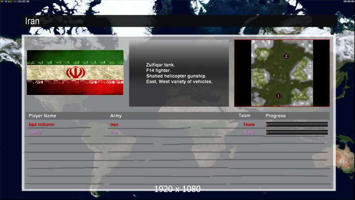Click team 'None' for bad mikonm
355x200 pixels.
point(249,124)
